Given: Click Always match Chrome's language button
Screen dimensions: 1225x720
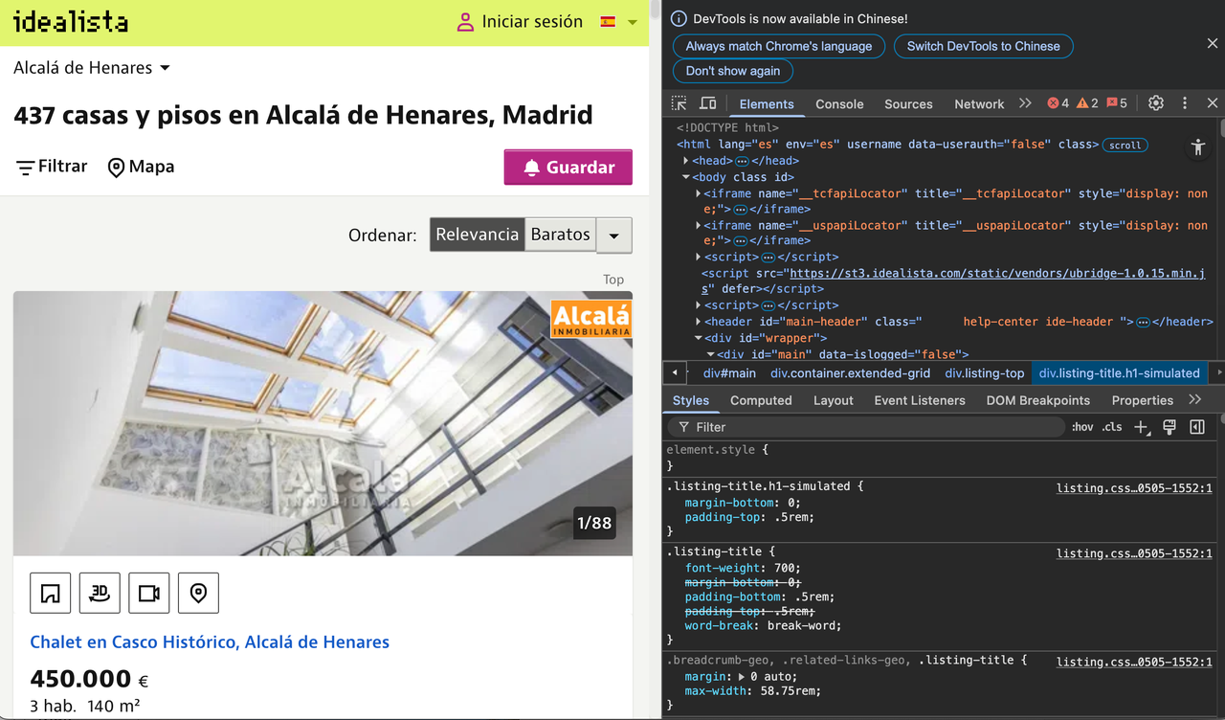Looking at the screenshot, I should click(779, 46).
